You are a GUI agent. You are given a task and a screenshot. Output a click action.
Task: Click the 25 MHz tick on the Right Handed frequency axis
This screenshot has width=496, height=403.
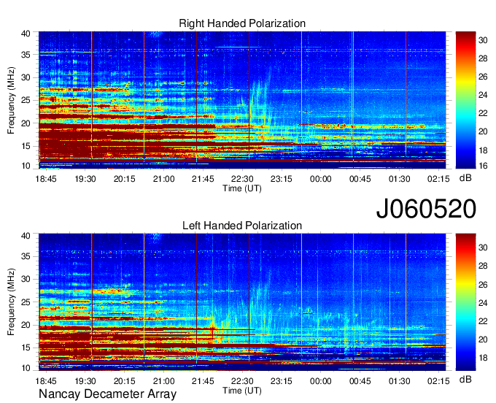pos(26,100)
